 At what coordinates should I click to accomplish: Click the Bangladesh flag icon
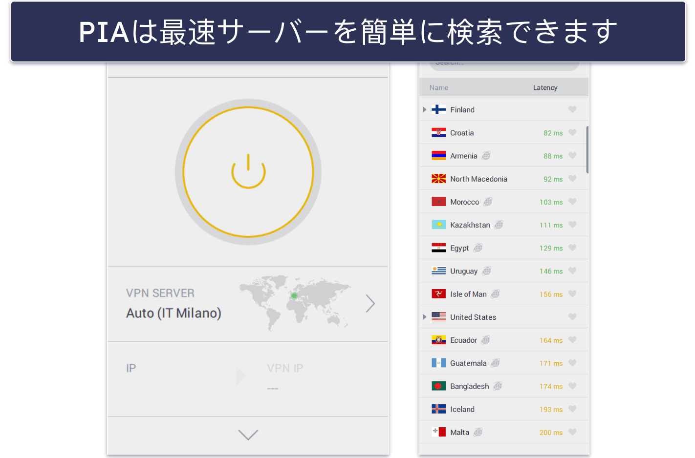438,386
